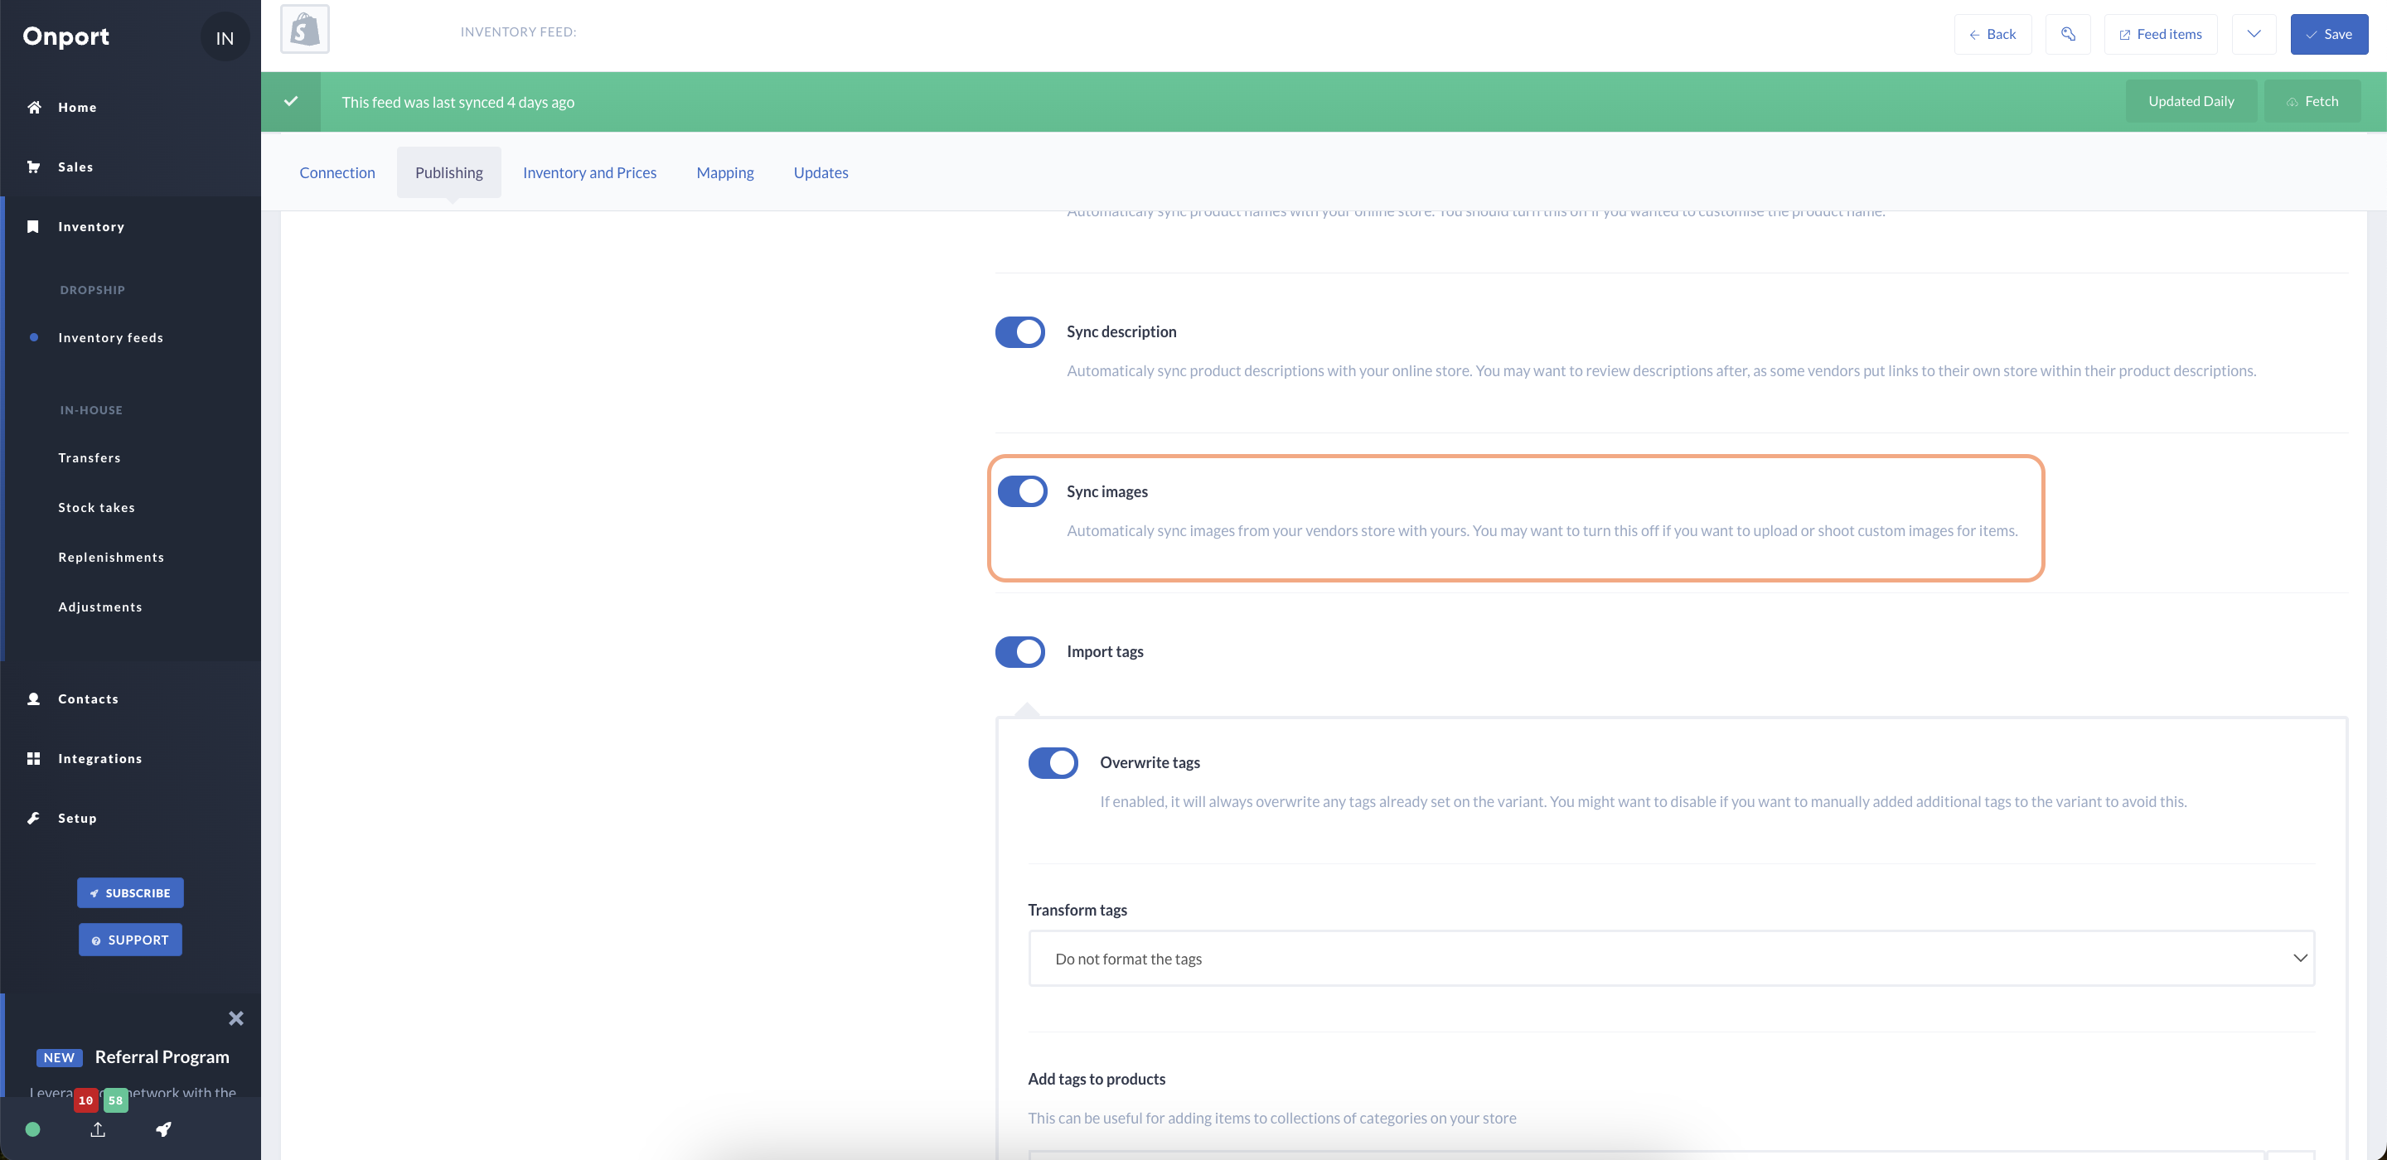Open Feed items
The width and height of the screenshot is (2387, 1160).
point(2160,34)
